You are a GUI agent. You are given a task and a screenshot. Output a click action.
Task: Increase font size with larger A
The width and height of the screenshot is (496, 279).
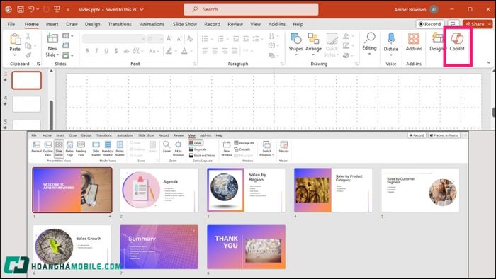(169, 38)
